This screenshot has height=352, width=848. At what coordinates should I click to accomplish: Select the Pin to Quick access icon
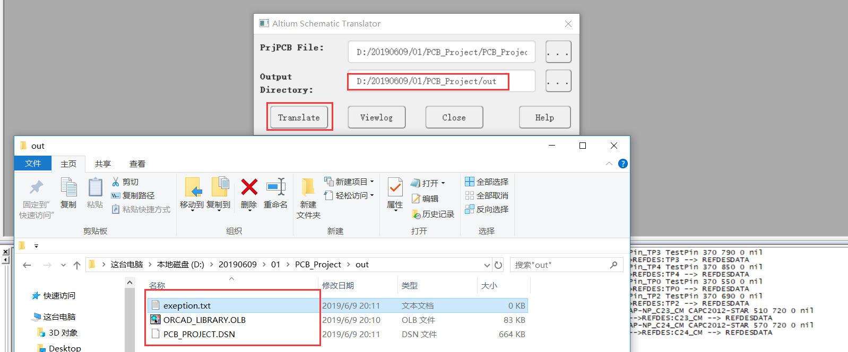[x=36, y=187]
